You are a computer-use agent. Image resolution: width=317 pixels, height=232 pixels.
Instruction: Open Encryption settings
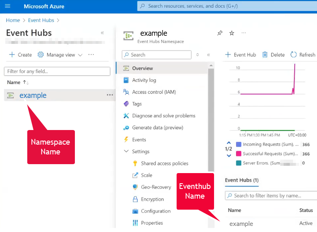click(153, 199)
